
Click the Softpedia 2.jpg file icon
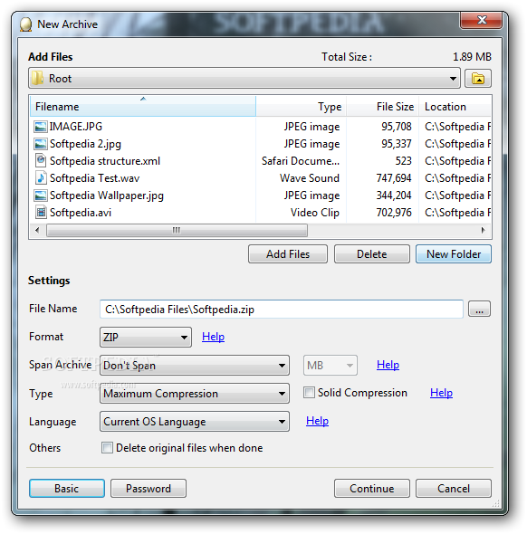[41, 144]
